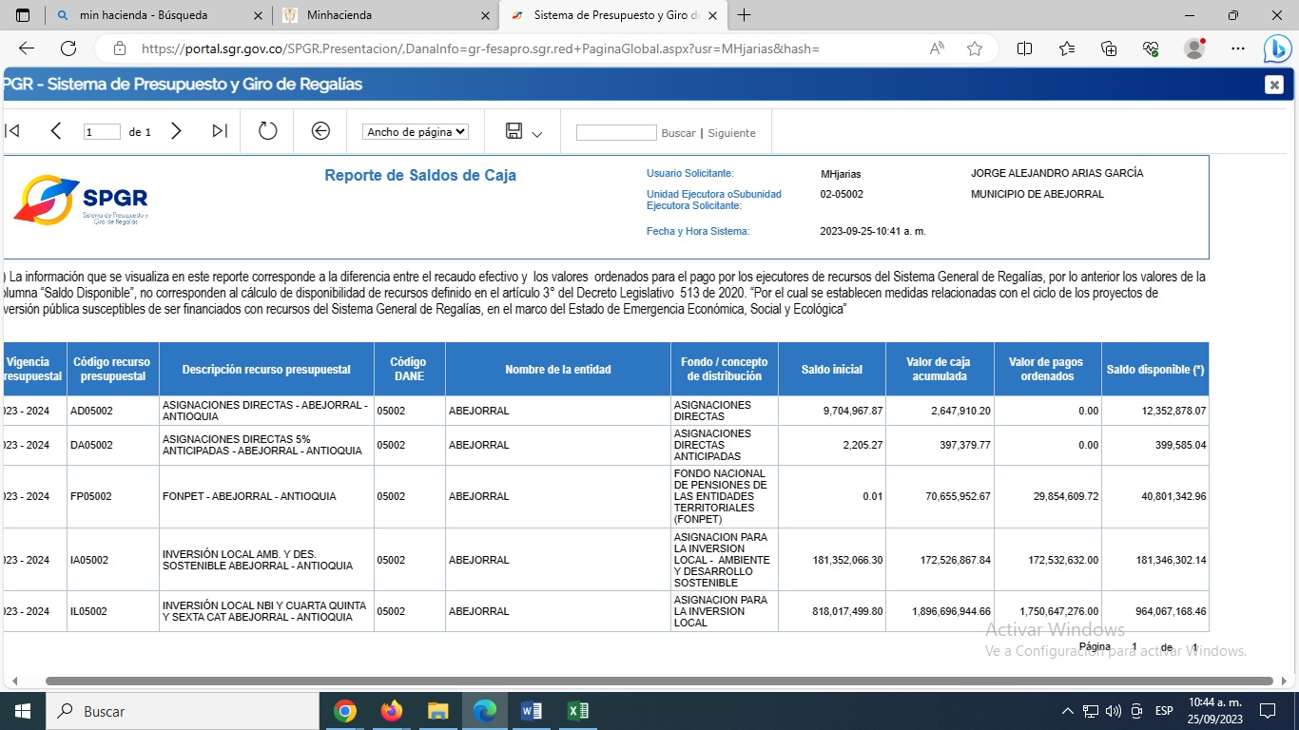This screenshot has height=730, width=1299.
Task: Close the min hacienda - Búsqueda tab
Action: click(x=257, y=15)
